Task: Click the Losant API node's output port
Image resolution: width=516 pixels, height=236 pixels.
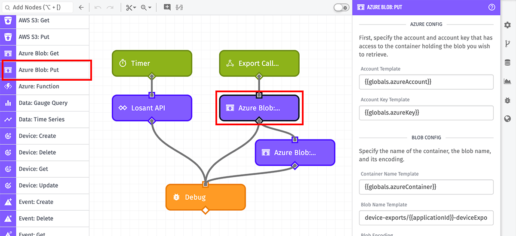Action: click(x=152, y=121)
